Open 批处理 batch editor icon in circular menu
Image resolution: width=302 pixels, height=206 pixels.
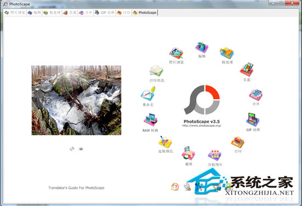[x=227, y=53]
